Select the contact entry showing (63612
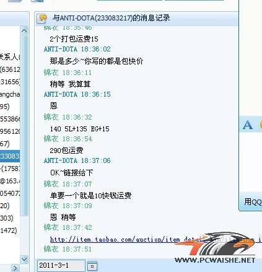Viewport: 262px width, 272px height. click(x=10, y=69)
